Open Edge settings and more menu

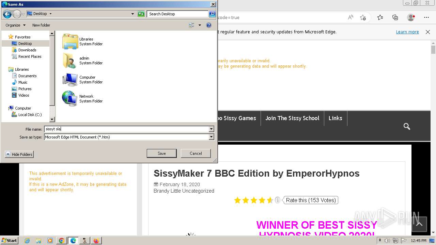[x=426, y=17]
